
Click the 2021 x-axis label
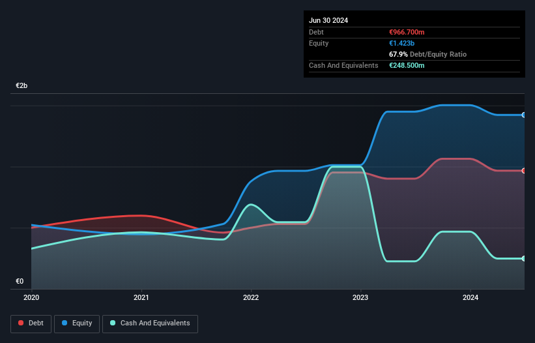tap(141, 297)
